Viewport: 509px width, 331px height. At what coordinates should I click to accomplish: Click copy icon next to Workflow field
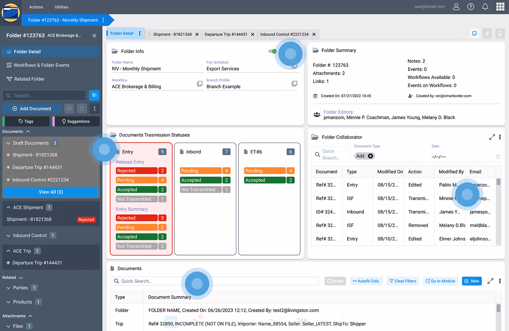(200, 83)
